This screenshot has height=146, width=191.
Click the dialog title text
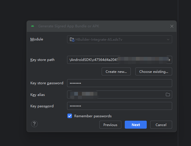coord(69,26)
